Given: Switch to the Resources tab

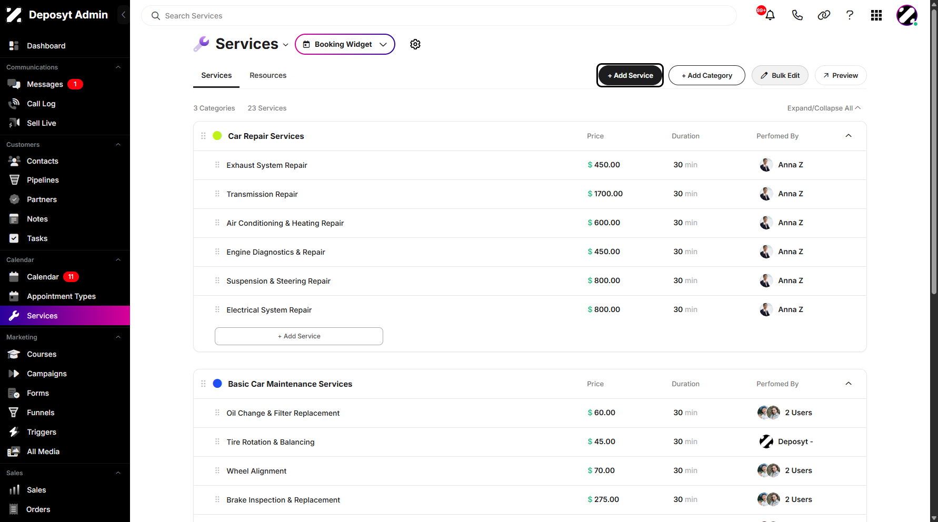Looking at the screenshot, I should pyautogui.click(x=268, y=76).
